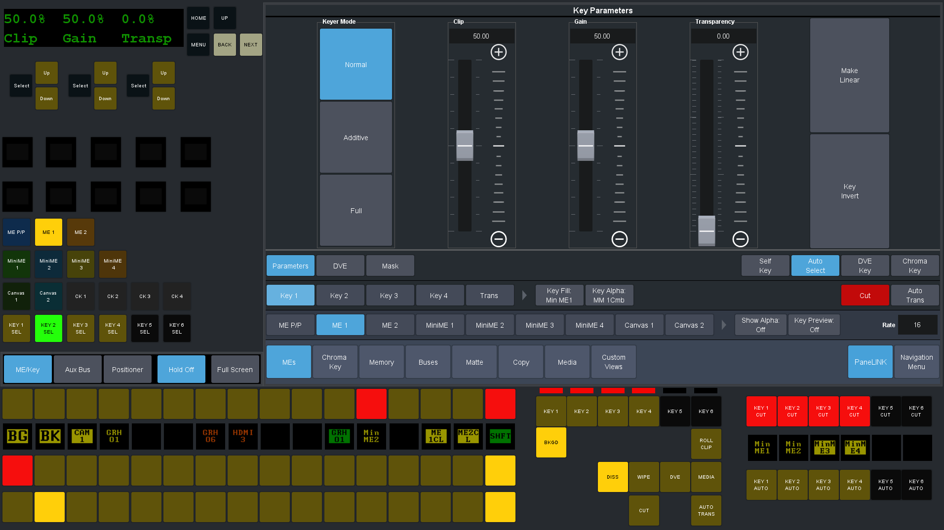Click the Rate value field
This screenshot has height=530, width=944.
[x=917, y=325]
